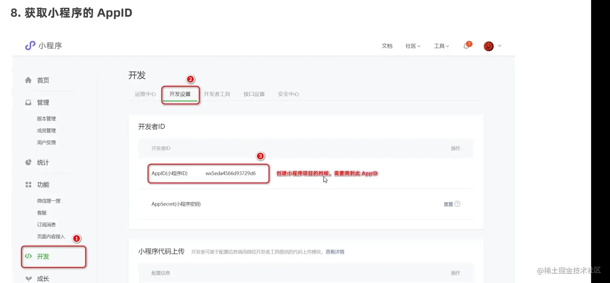Click the 功能 grid icon
Image resolution: width=610 pixels, height=283 pixels.
[x=28, y=185]
